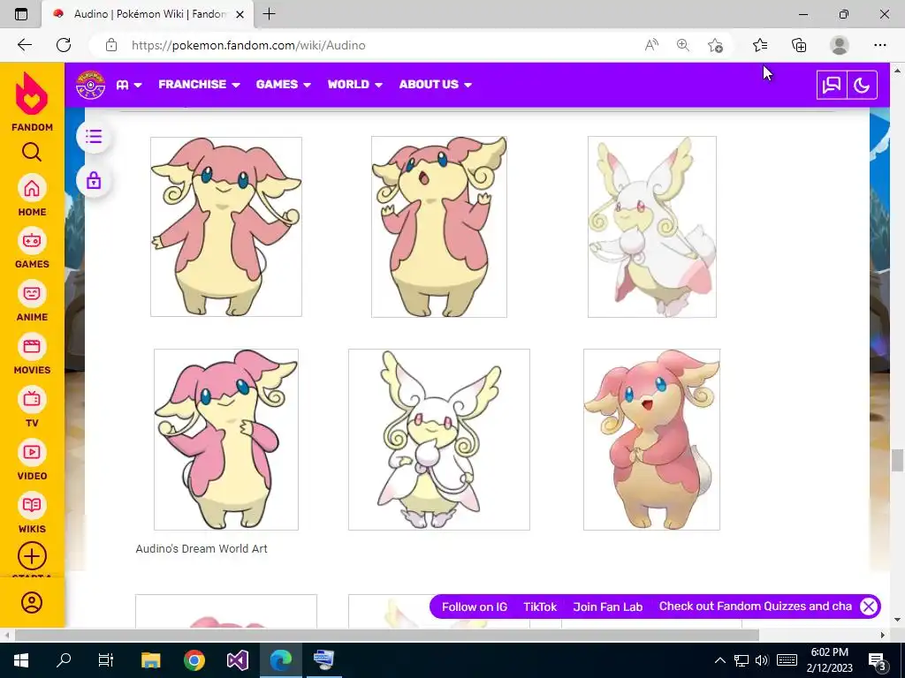Click the Start a Wiki plus icon
This screenshot has height=678, width=905.
click(32, 556)
